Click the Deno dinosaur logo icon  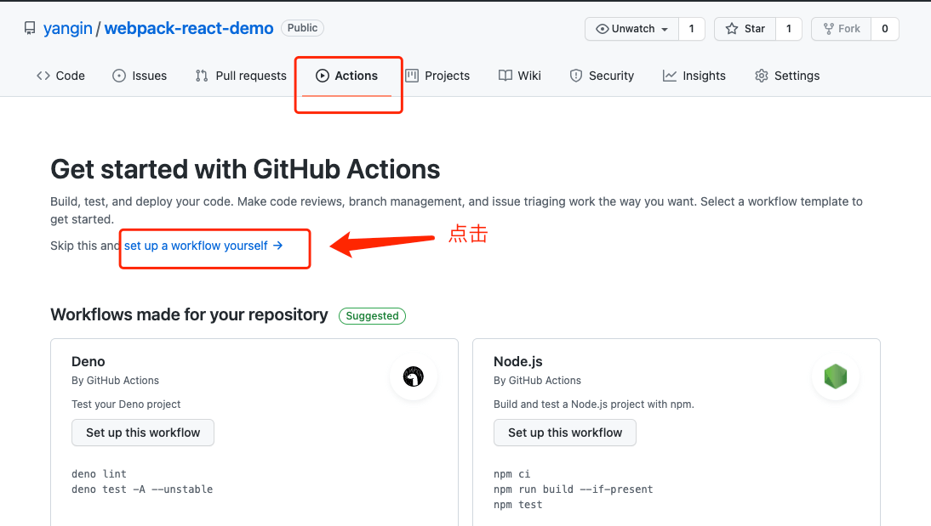click(x=414, y=376)
